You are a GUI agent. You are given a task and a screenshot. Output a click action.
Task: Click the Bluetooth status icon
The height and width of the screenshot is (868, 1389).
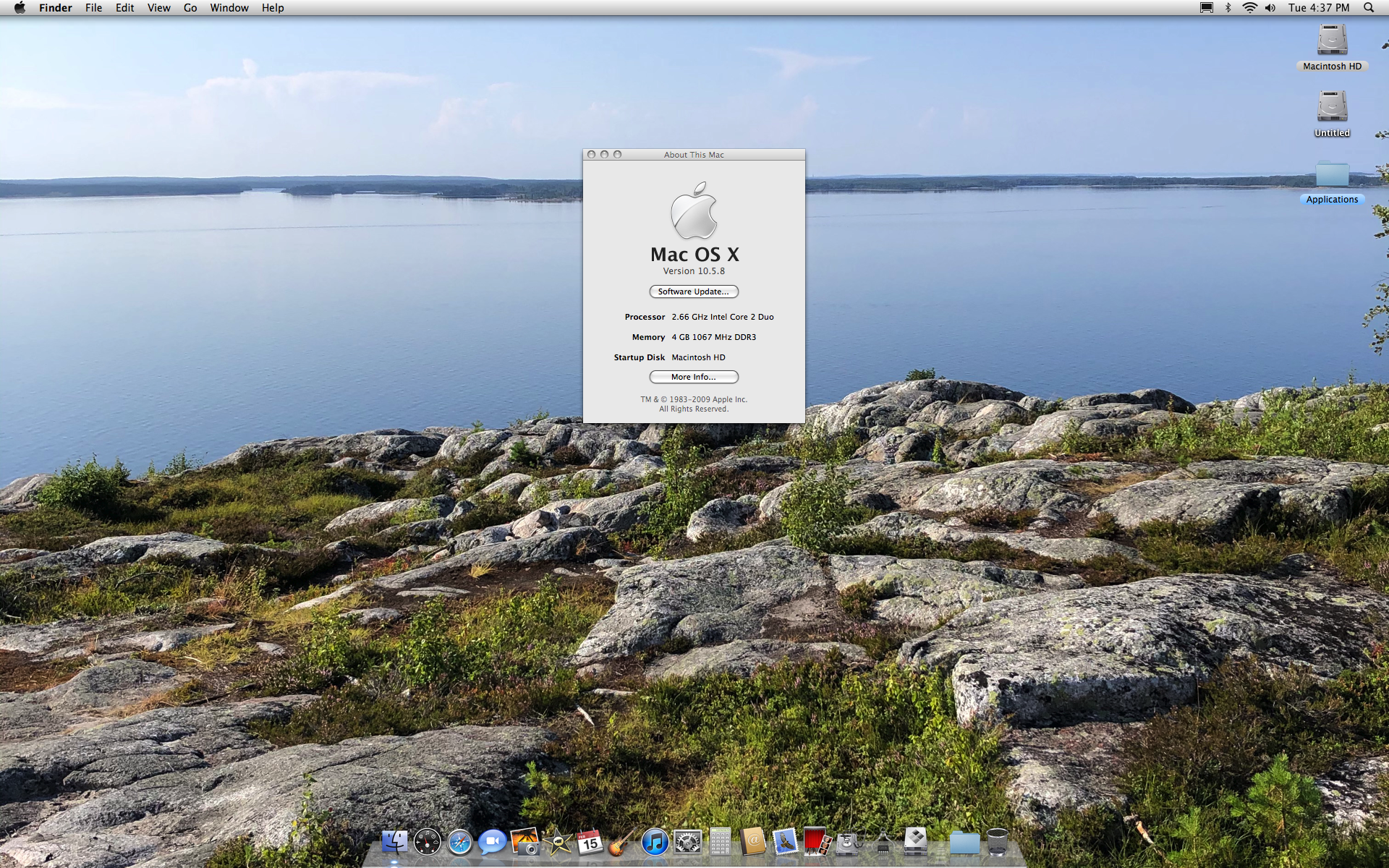point(1228,7)
